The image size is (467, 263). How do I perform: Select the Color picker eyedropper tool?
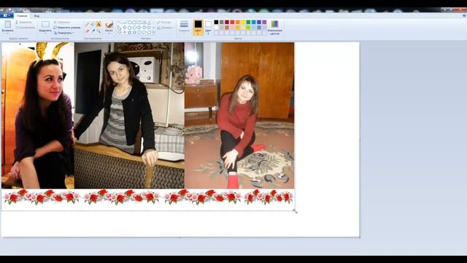pyautogui.click(x=93, y=31)
